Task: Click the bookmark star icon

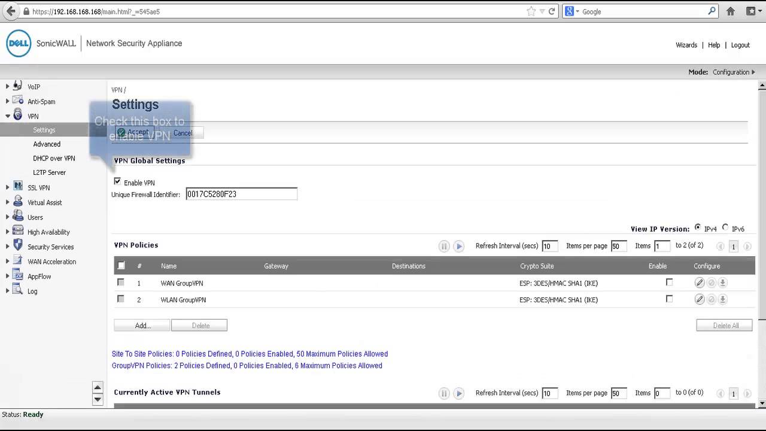Action: (x=531, y=11)
